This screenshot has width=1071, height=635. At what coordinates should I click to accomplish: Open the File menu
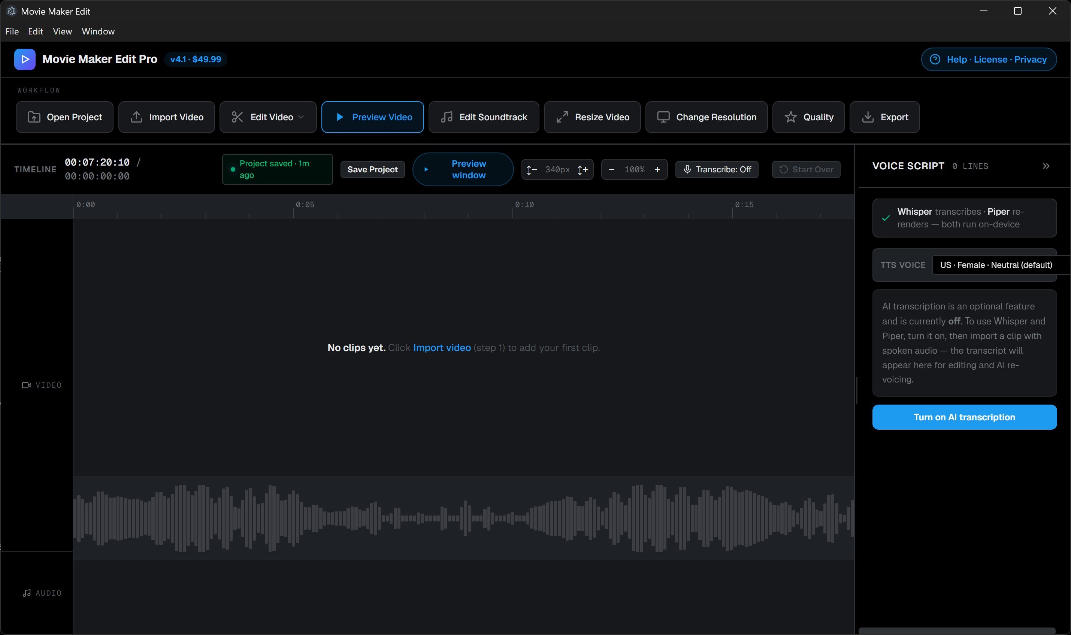pyautogui.click(x=12, y=31)
